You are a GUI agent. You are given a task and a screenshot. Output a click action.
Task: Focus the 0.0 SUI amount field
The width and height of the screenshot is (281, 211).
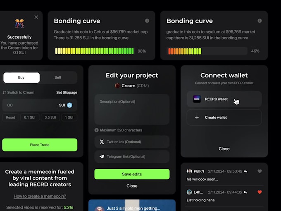[40, 105]
